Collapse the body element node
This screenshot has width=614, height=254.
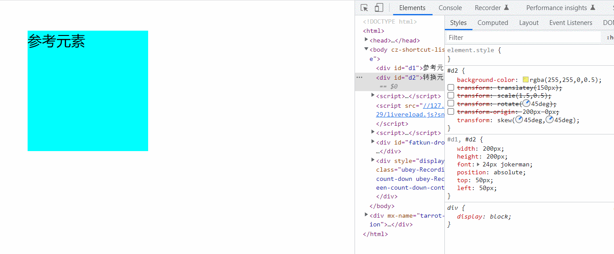(366, 49)
